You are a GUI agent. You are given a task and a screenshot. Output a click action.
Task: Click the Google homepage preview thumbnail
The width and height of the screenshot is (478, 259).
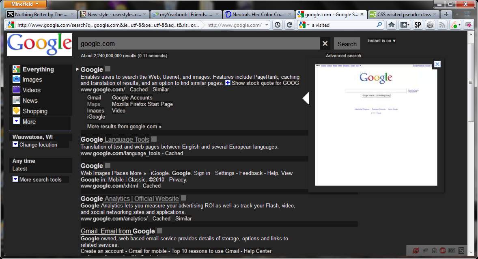coord(376,125)
